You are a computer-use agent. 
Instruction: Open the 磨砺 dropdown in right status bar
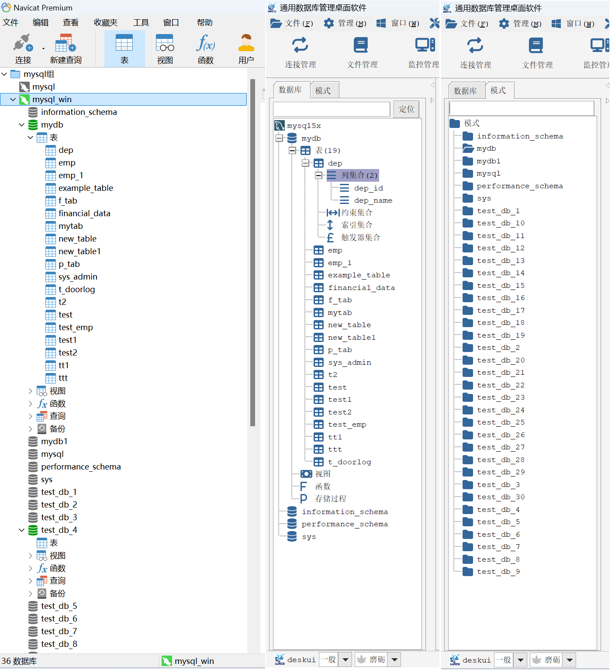point(570,660)
